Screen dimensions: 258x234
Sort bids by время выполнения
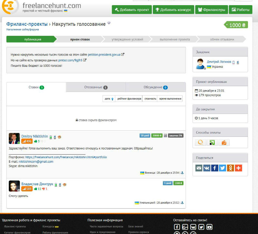(x=170, y=99)
